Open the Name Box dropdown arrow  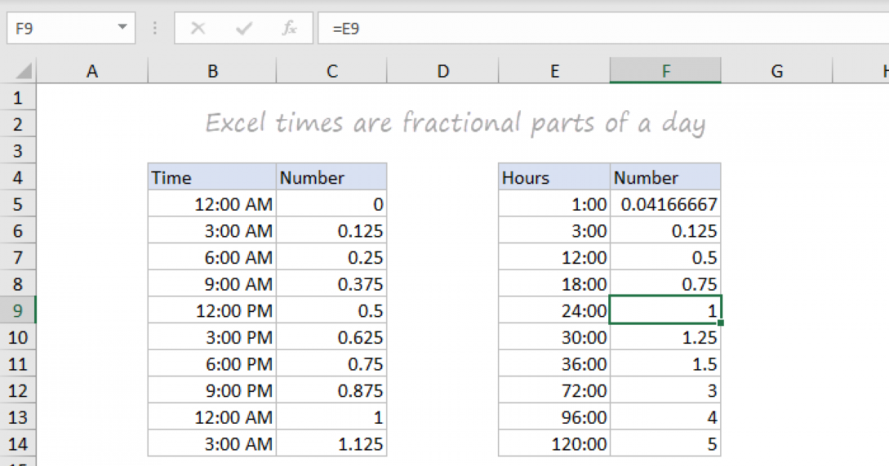point(123,28)
